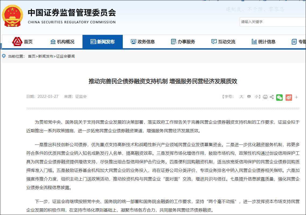Click the share icon

point(272,97)
